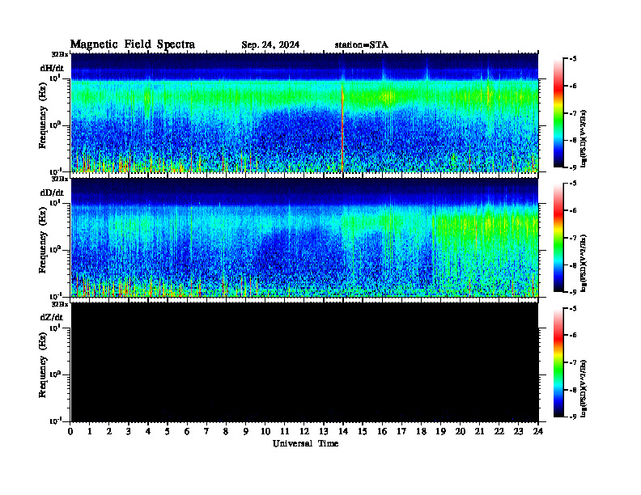Viewport: 641px width, 495px height.
Task: Click the 32Hz label atop the dH/dt panel
Action: [x=59, y=54]
